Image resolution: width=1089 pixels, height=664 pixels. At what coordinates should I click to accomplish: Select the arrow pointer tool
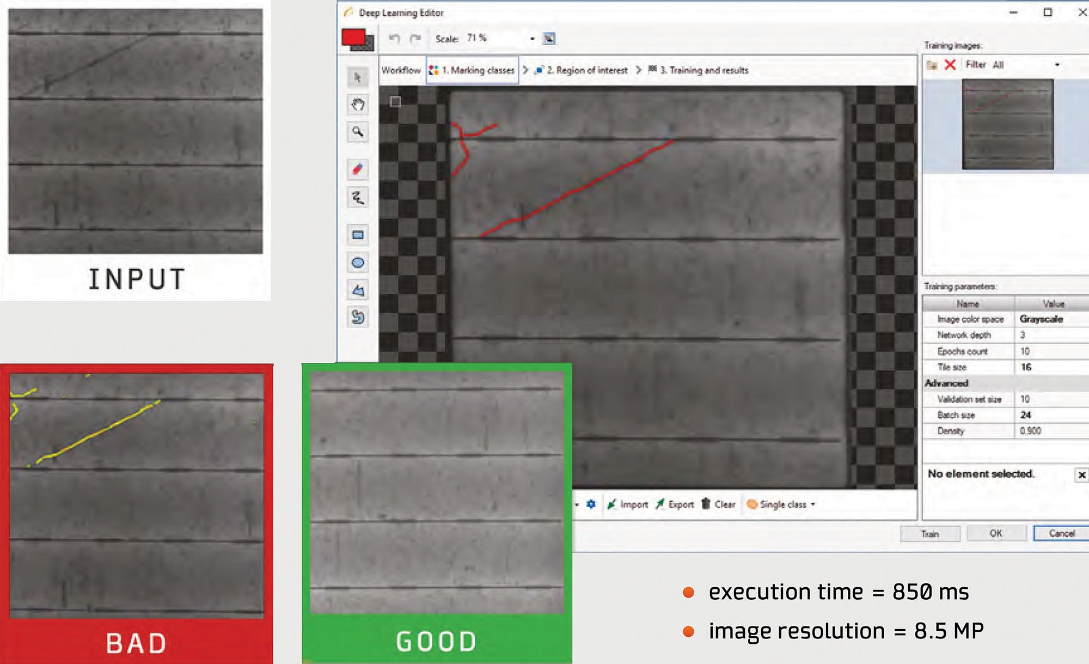click(358, 77)
